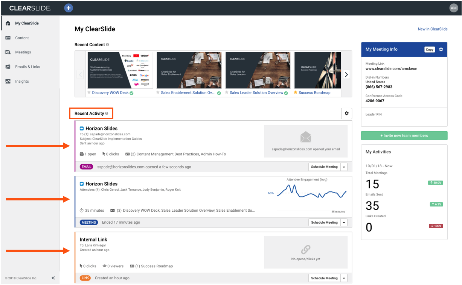Open the Sales Leader Solution Overview thumbnail
Image resolution: width=462 pixels, height=285 pixels.
tap(258, 70)
